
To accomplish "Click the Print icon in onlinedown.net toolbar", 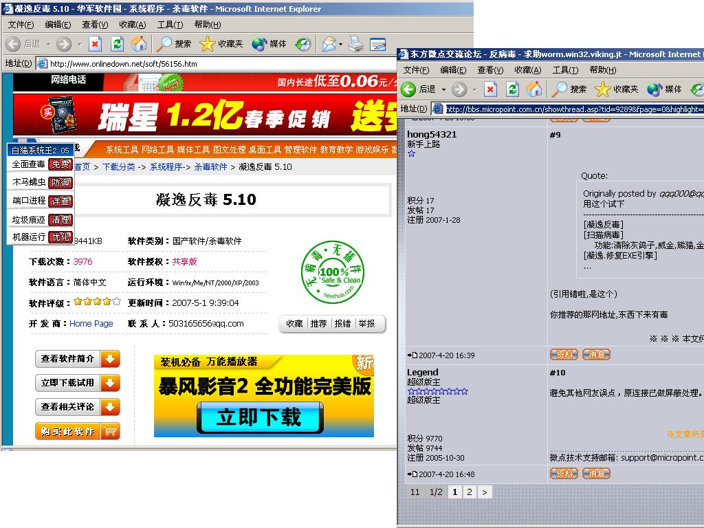I will pos(355,44).
